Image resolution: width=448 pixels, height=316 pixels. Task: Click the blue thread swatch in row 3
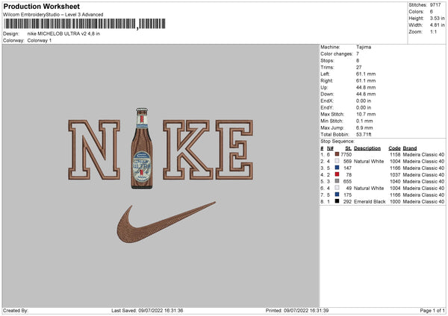(337, 168)
